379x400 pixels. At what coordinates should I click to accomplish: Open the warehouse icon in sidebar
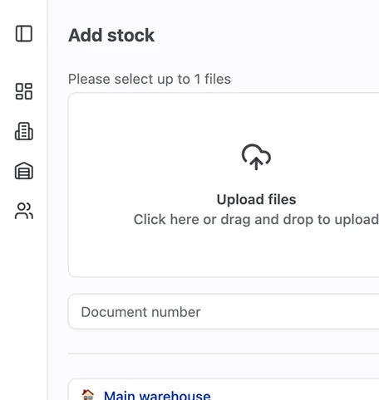click(x=24, y=171)
